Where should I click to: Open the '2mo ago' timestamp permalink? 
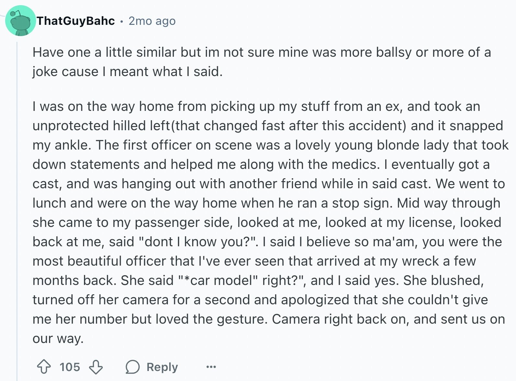point(152,21)
